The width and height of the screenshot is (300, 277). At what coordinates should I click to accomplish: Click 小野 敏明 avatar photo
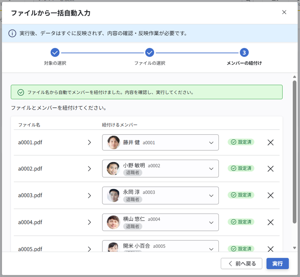(x=113, y=169)
